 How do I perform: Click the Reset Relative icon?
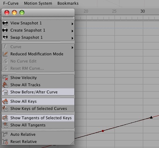coord(5,142)
